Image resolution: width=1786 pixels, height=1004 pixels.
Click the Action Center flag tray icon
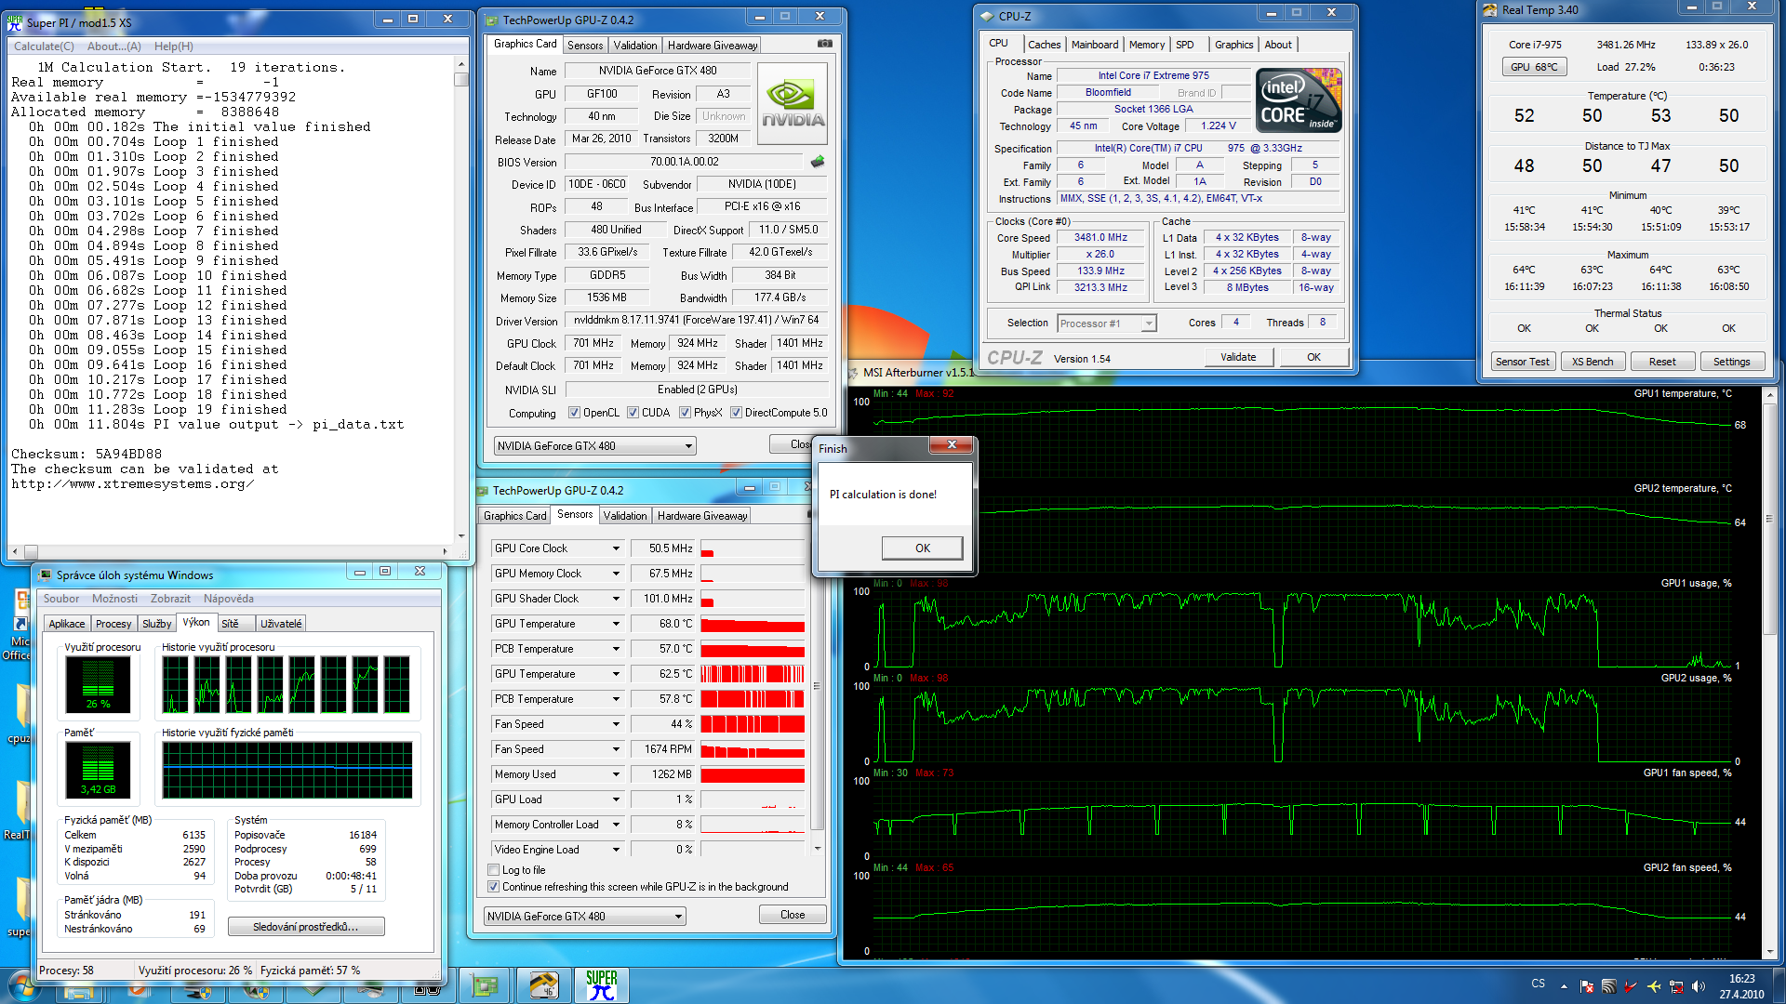click(x=1587, y=986)
